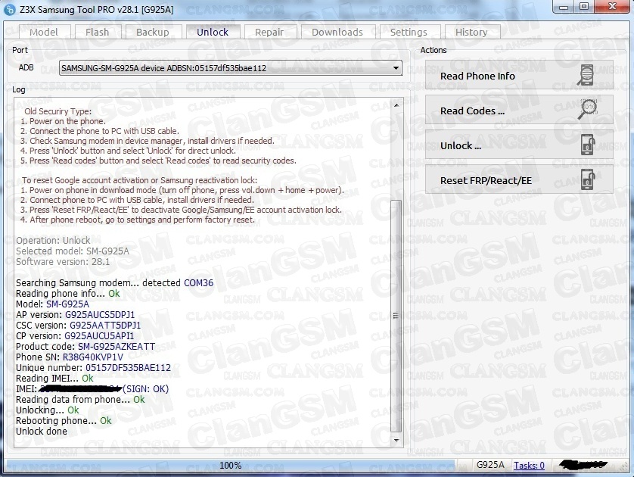This screenshot has height=477, width=634.
Task: Click the 100% progress bar
Action: 231,466
